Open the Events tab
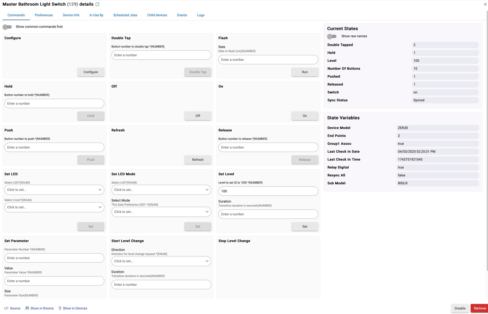This screenshot has height=314, width=488. (x=182, y=15)
